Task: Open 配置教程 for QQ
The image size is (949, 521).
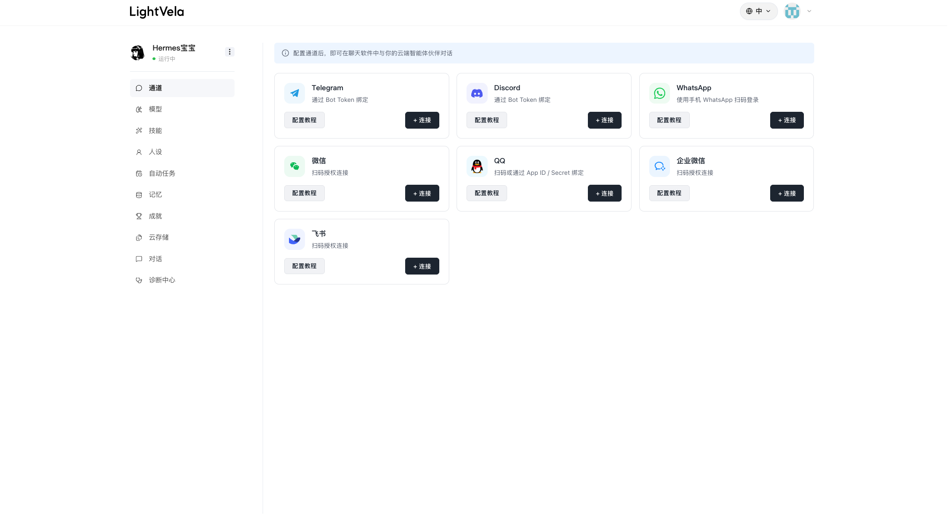Action: point(487,193)
